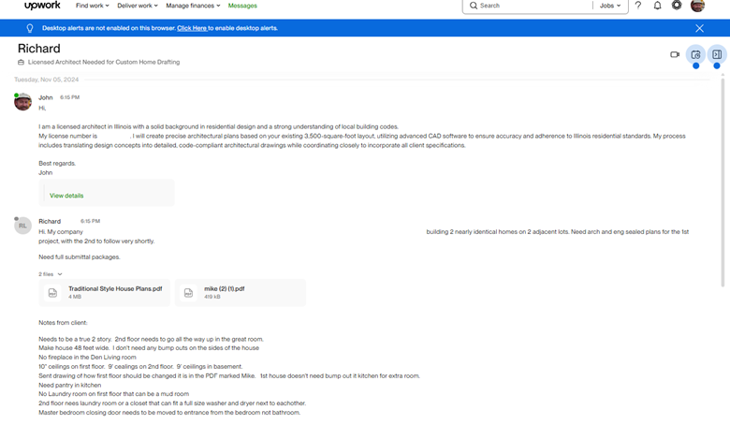Click the Upwork logo
Image resolution: width=730 pixels, height=425 pixels.
(x=42, y=6)
